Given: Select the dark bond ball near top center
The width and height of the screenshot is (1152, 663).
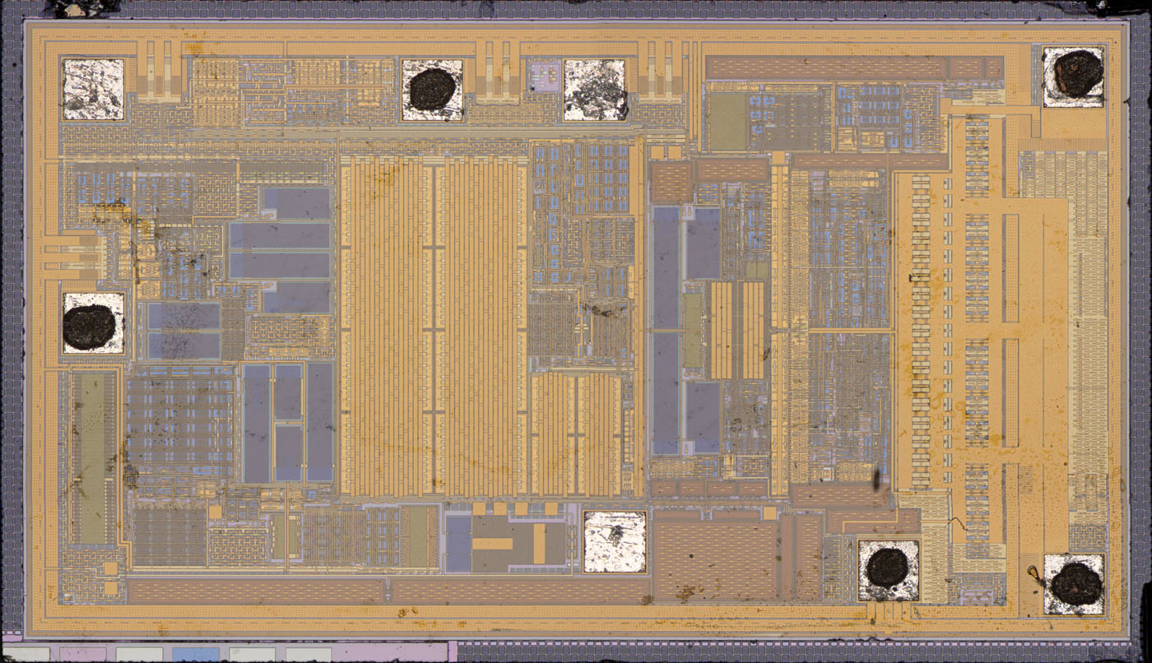Looking at the screenshot, I should pos(431,88).
